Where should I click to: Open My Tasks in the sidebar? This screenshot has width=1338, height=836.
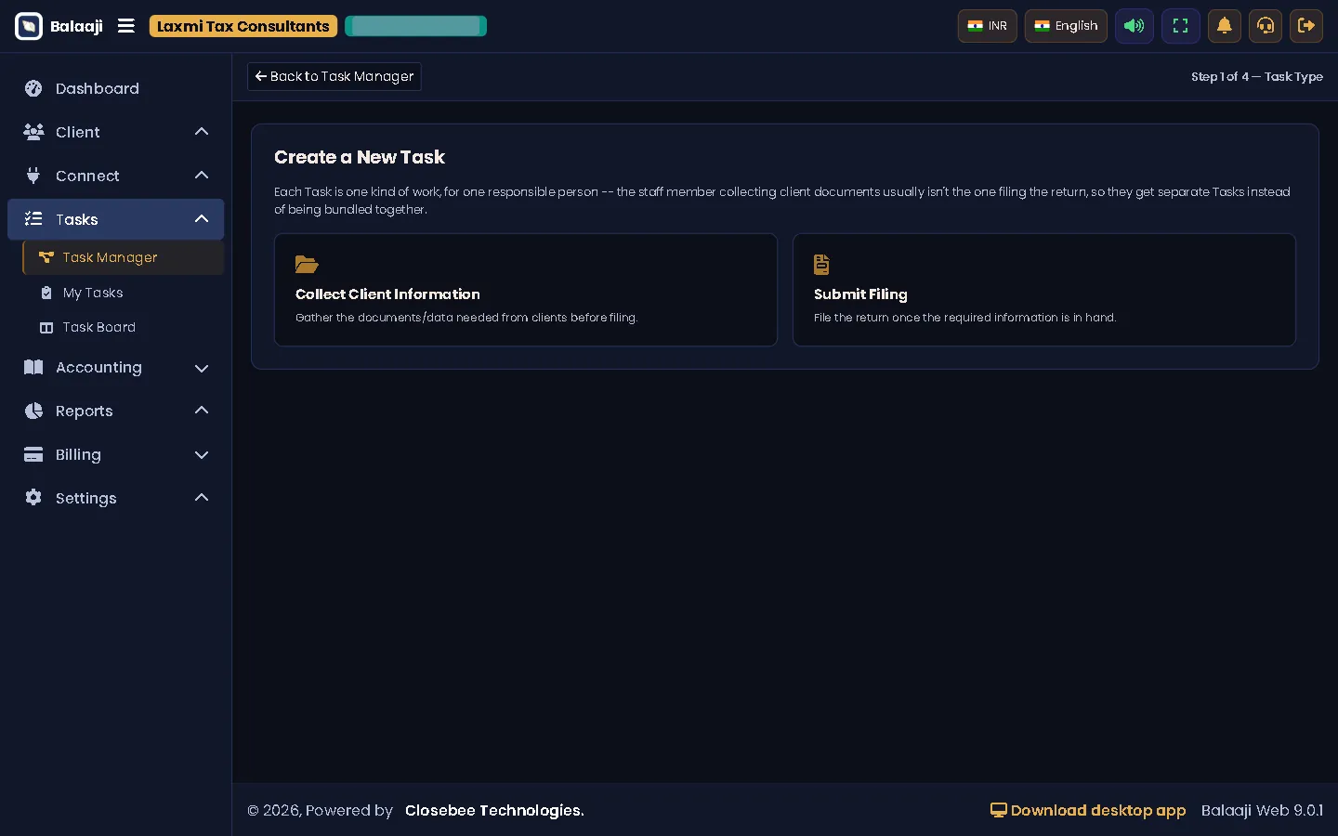pos(124,293)
